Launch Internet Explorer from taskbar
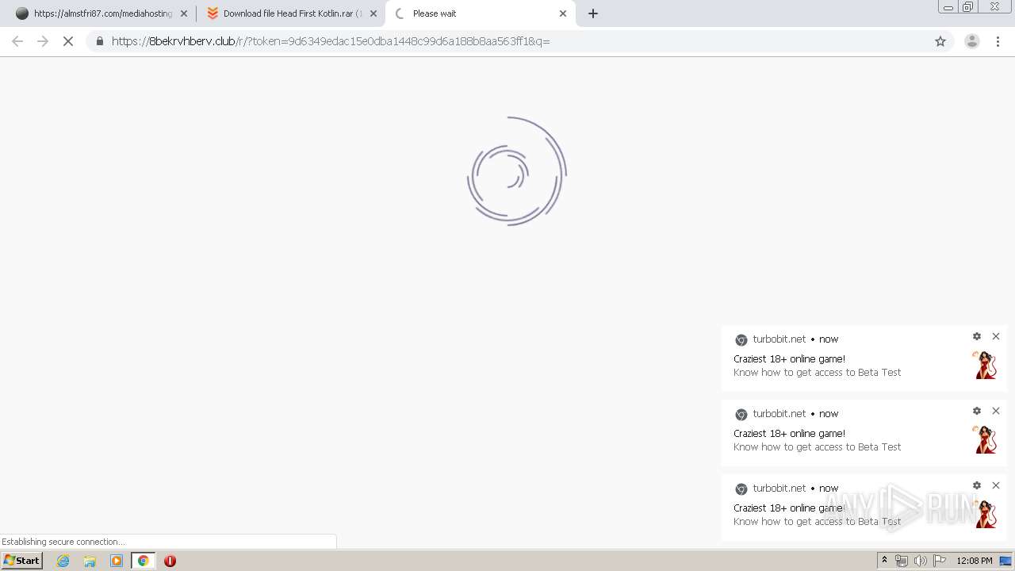This screenshot has height=571, width=1015. click(63, 561)
